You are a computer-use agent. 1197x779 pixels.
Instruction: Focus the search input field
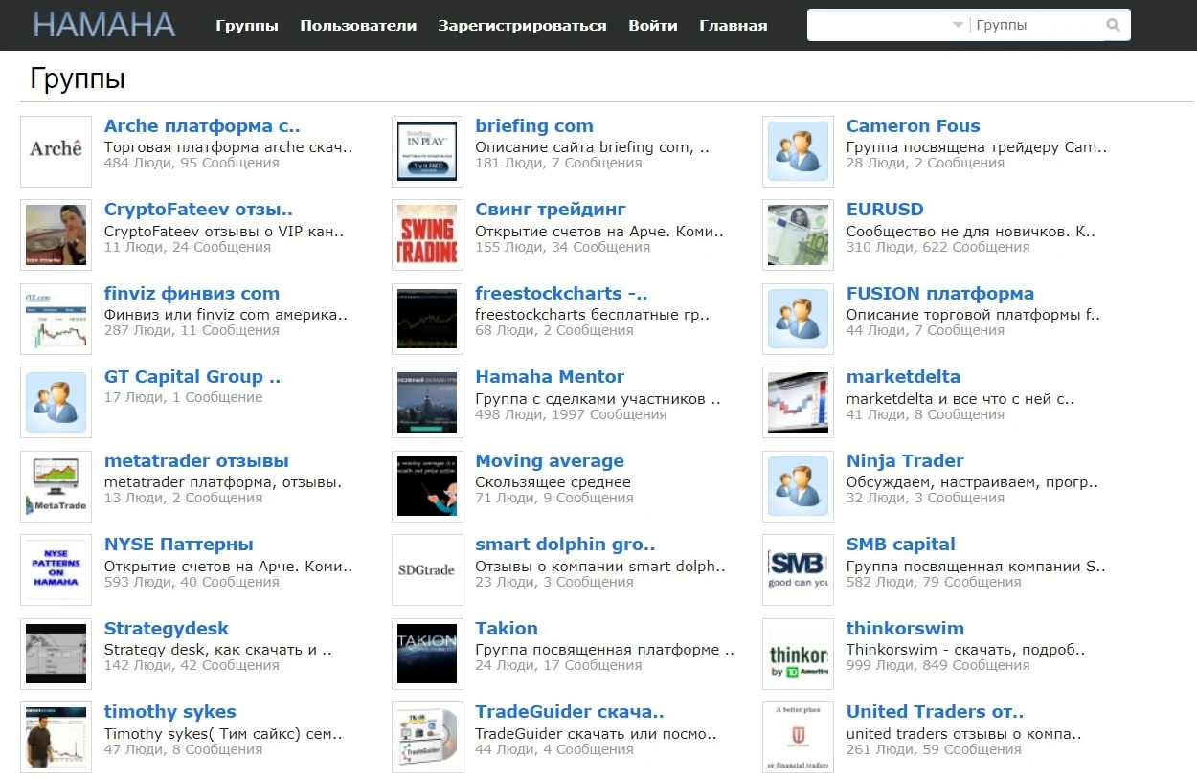(x=879, y=26)
